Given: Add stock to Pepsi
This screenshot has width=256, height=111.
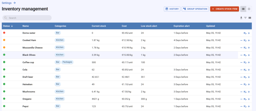Looking at the screenshot, I should coord(249,107).
